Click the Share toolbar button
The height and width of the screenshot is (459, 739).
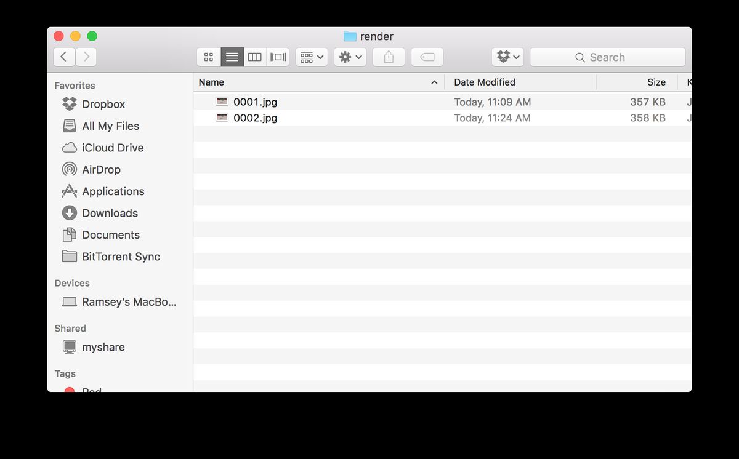(x=389, y=57)
